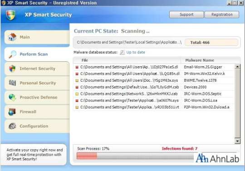Image resolution: width=245 pixels, height=171 pixels.
Task: Click the house icon for Main
Action: 12,37
